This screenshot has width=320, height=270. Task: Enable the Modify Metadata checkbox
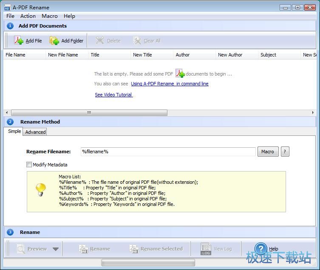coord(29,165)
